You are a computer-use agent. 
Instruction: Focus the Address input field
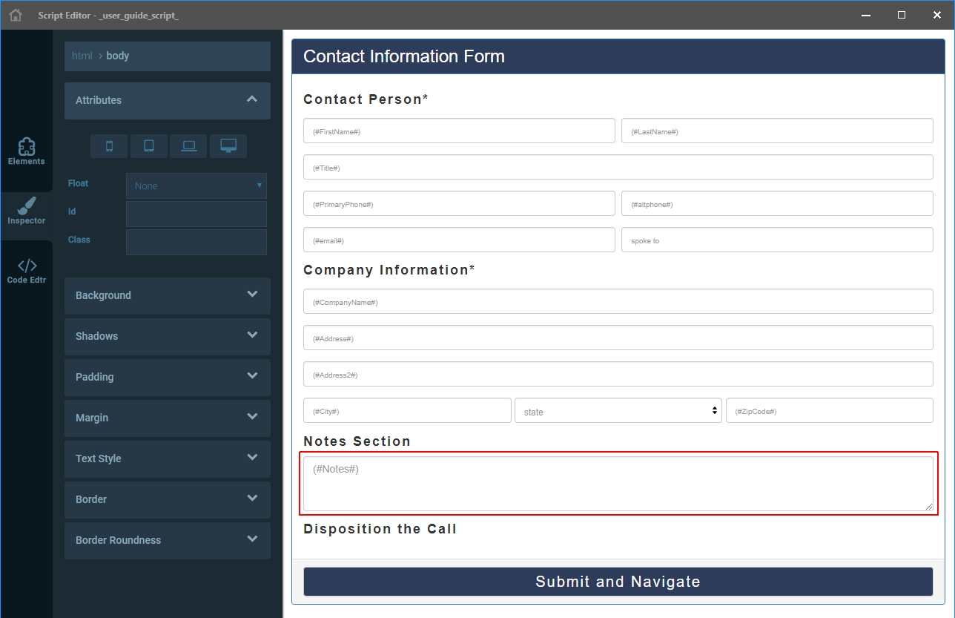tap(618, 338)
